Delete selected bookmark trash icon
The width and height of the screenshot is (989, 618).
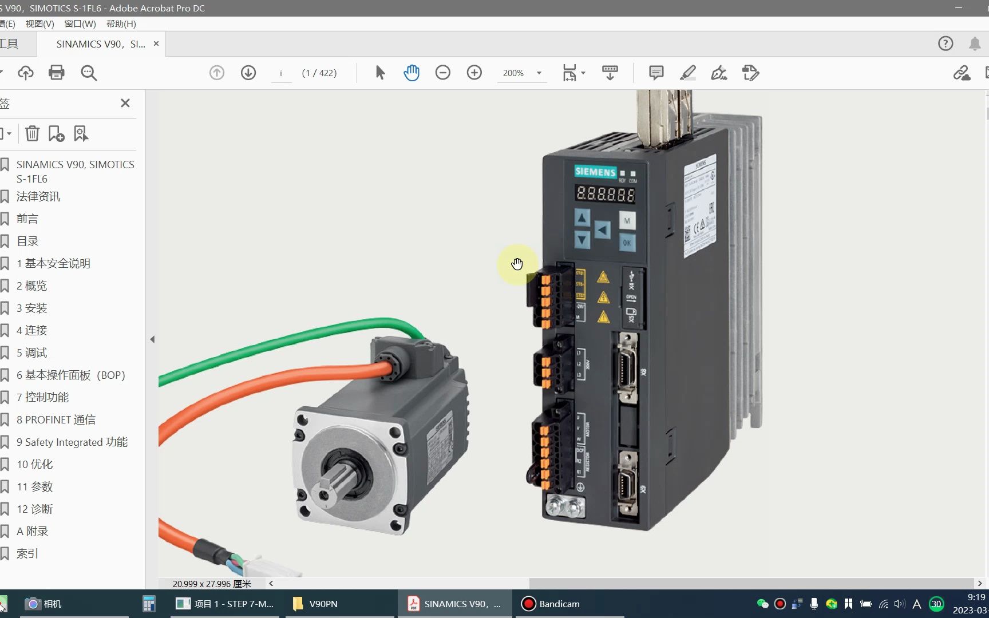click(32, 133)
